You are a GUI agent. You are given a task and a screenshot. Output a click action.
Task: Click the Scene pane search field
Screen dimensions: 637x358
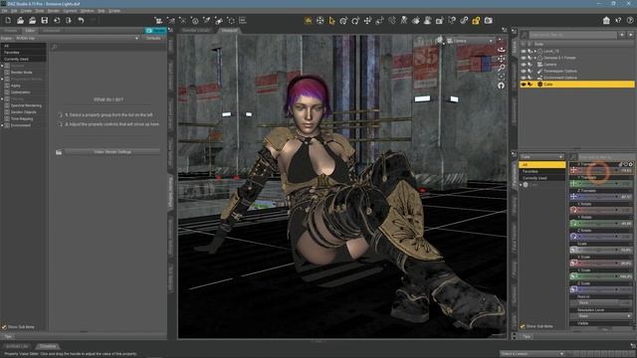coord(572,36)
